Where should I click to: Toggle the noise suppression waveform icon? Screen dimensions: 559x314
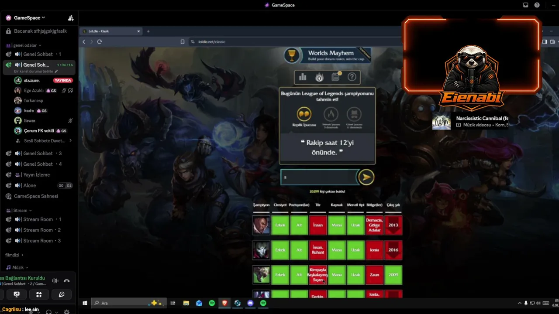(x=55, y=281)
